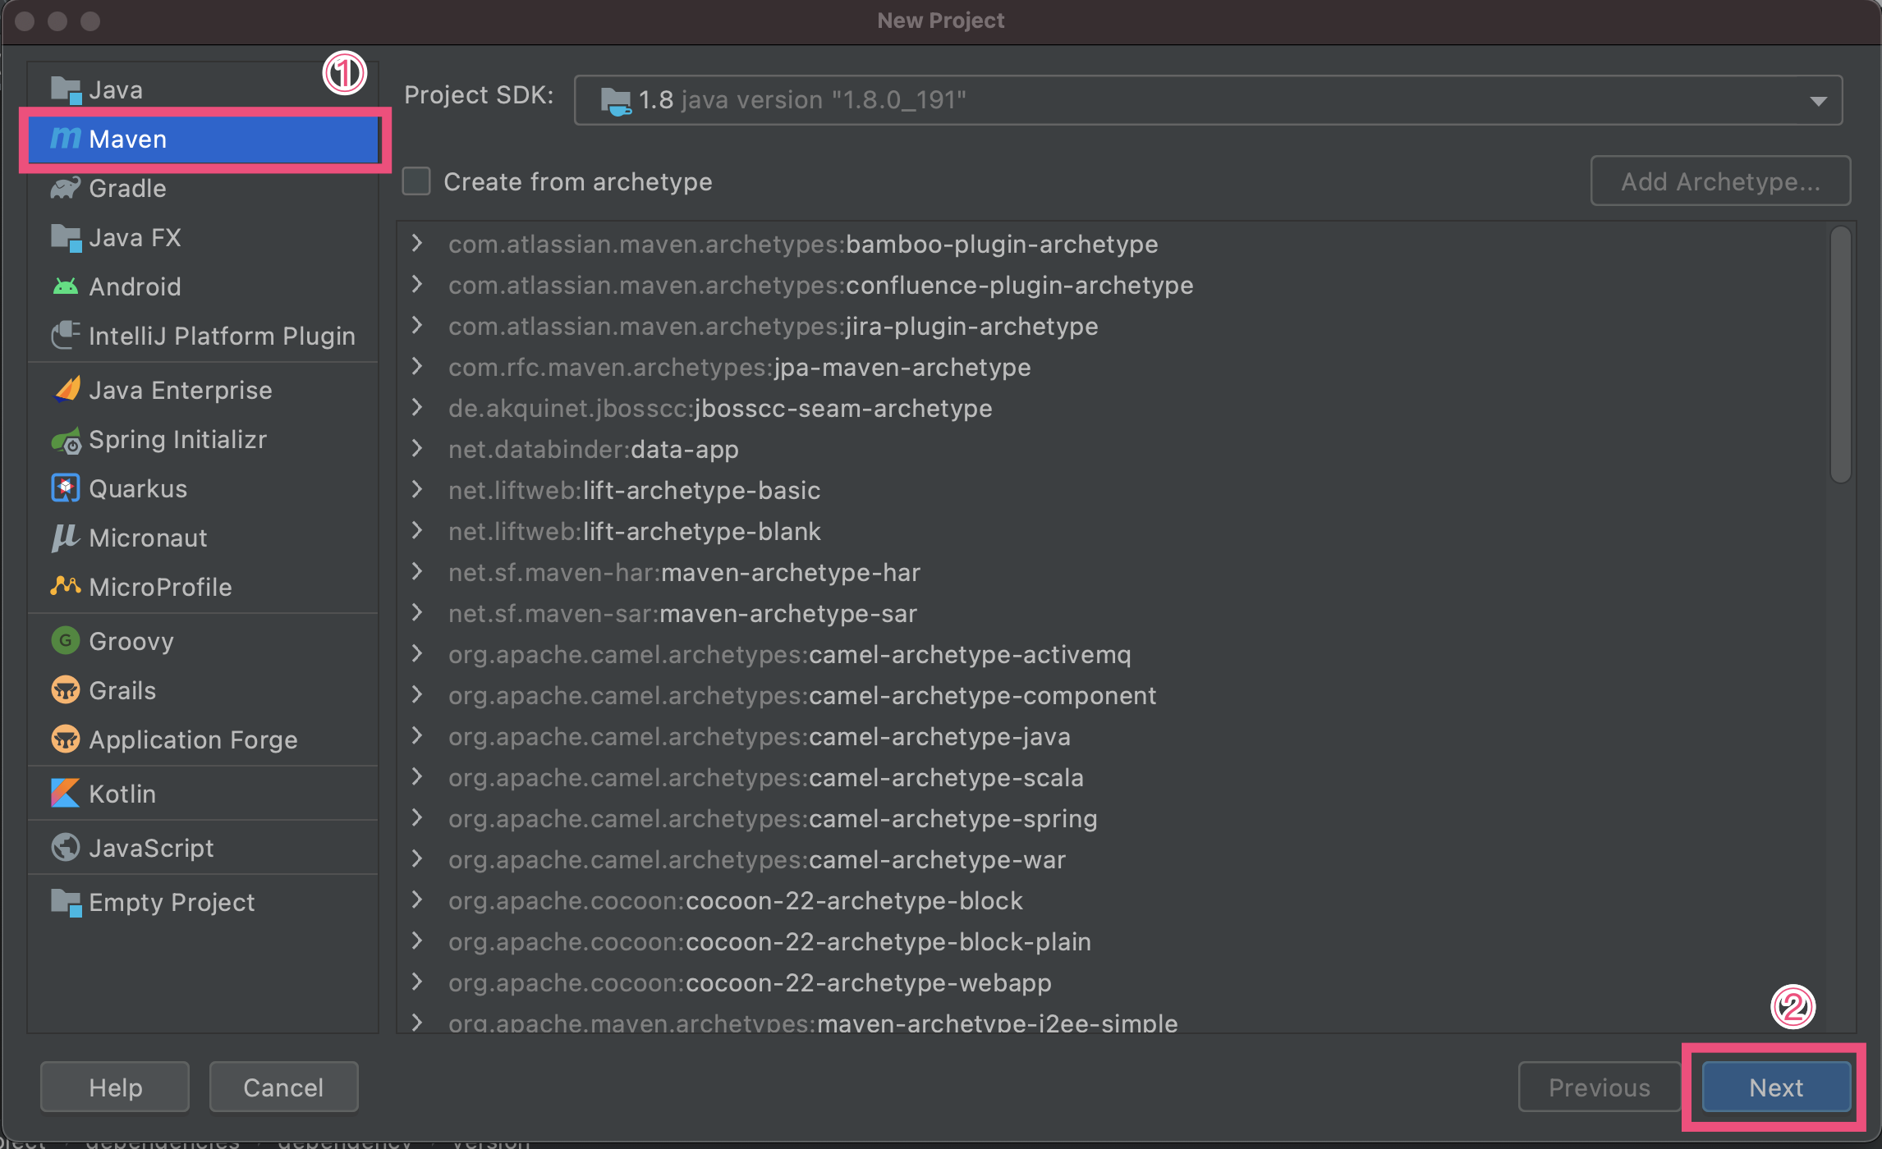Image resolution: width=1882 pixels, height=1149 pixels.
Task: Select the cocoon-22-archetype-webapp item
Action: tap(749, 982)
